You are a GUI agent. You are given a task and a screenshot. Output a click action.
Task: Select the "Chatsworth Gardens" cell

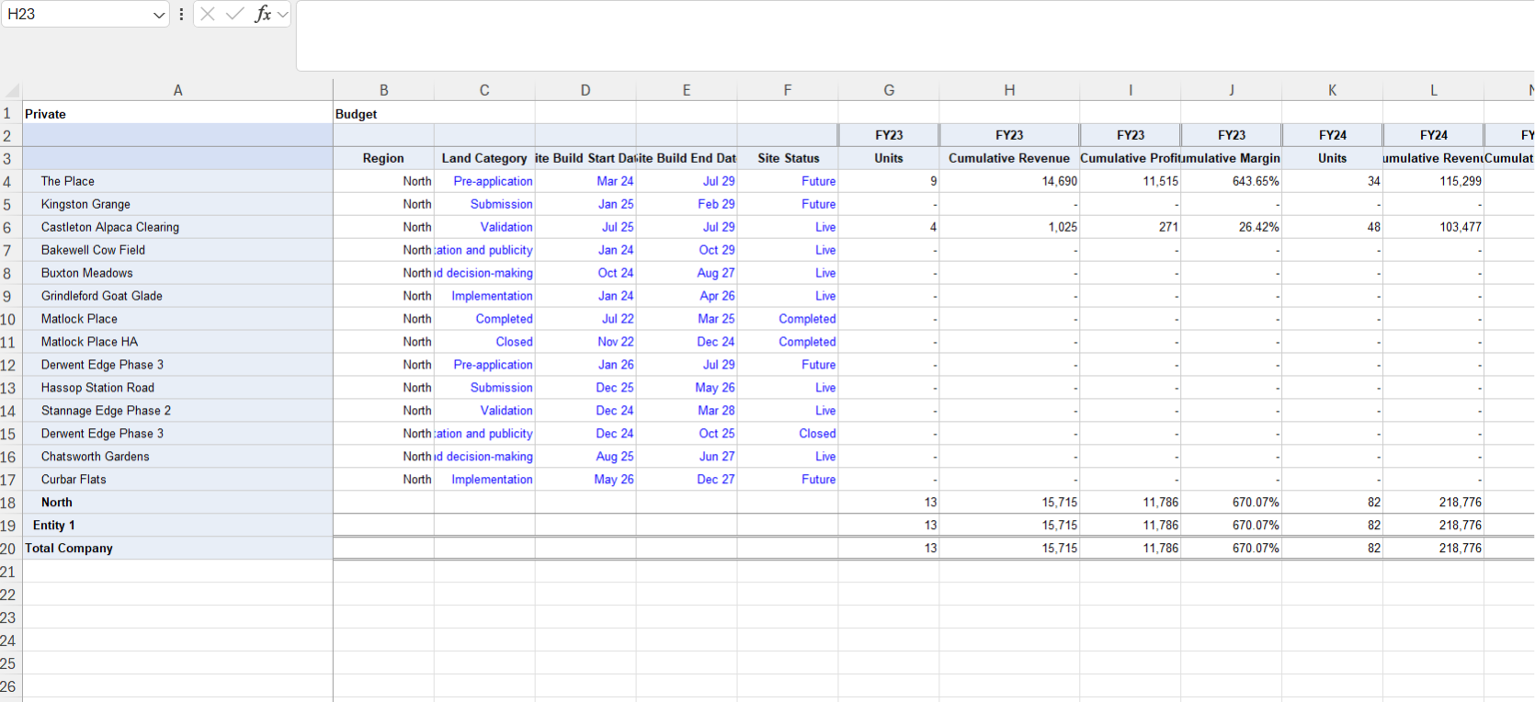[177, 457]
